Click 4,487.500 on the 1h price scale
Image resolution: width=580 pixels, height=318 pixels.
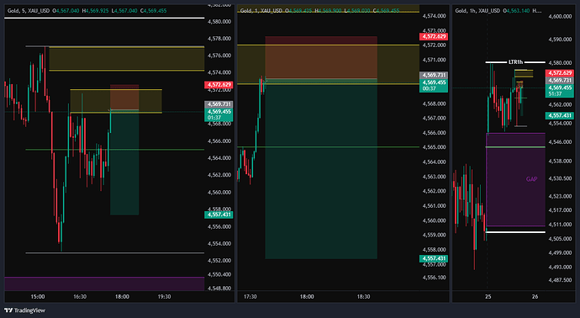pyautogui.click(x=560, y=280)
